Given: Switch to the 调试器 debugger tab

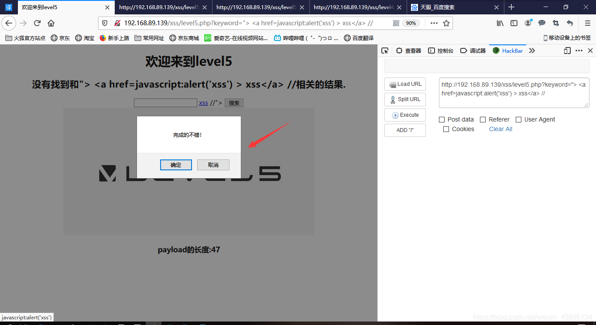Looking at the screenshot, I should (x=473, y=51).
